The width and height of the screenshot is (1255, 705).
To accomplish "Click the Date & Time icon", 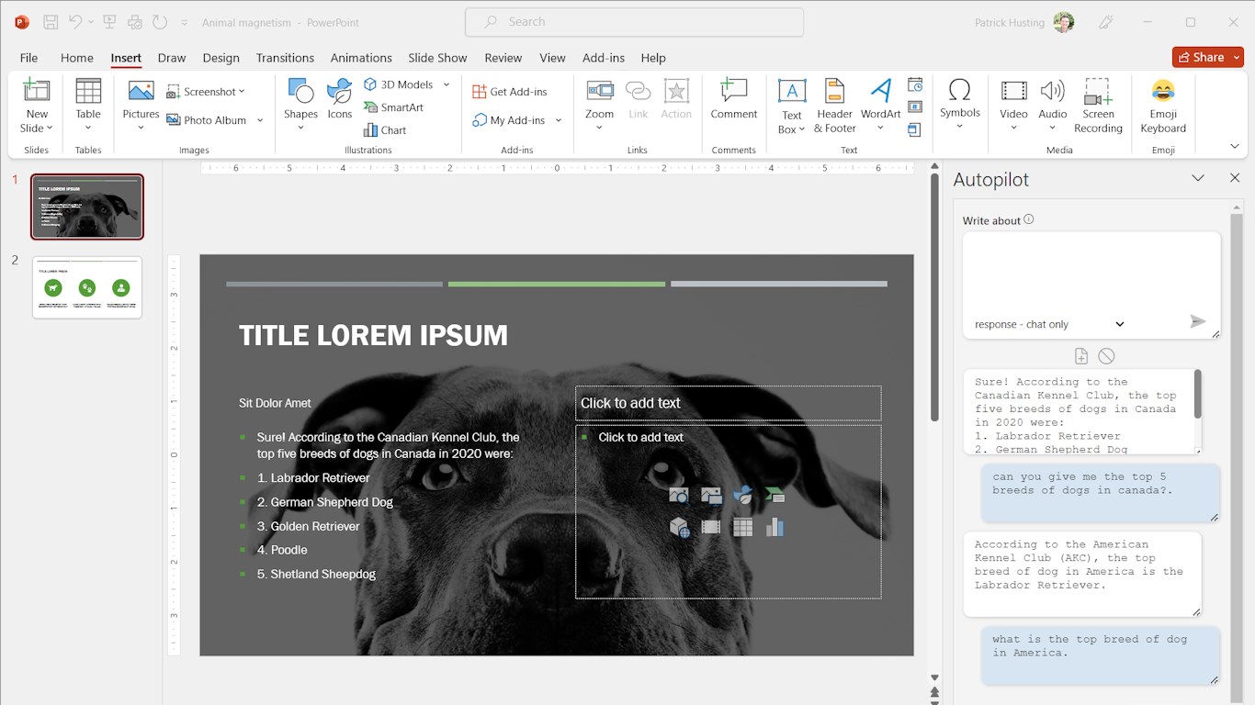I will pyautogui.click(x=915, y=85).
